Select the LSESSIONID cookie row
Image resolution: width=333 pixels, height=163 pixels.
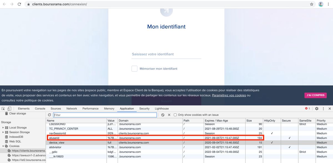coord(189,124)
